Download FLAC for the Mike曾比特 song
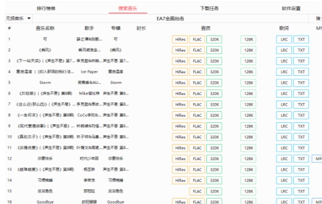 tap(197, 94)
